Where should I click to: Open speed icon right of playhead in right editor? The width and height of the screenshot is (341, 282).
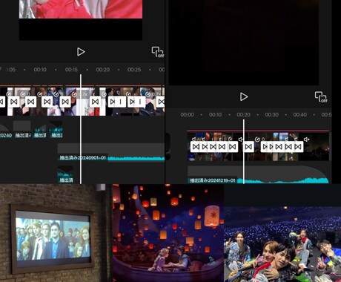click(x=257, y=140)
